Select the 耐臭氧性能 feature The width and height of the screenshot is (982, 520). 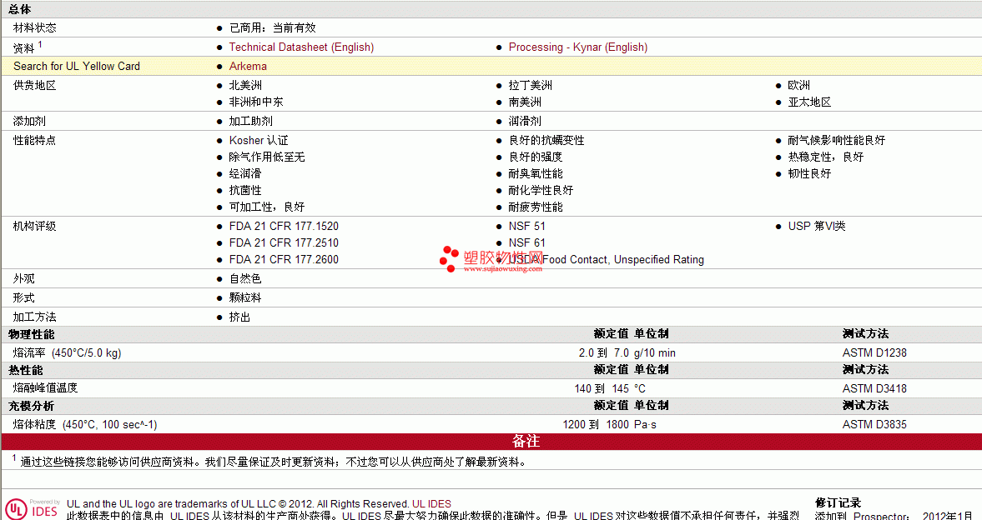(x=536, y=174)
